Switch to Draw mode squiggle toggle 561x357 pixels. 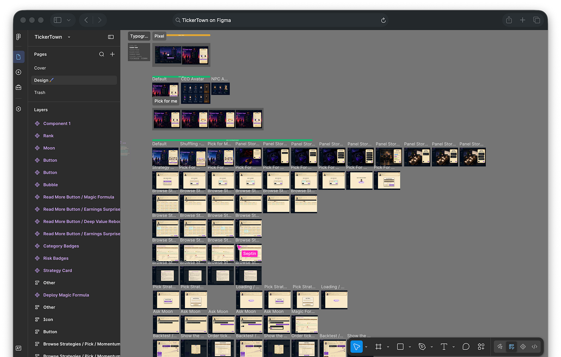point(500,347)
